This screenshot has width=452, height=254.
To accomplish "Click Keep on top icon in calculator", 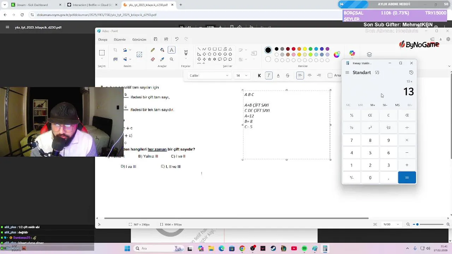I will [x=377, y=72].
